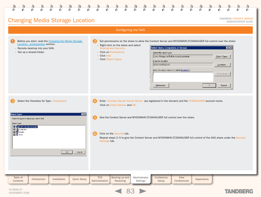Click the Users object type icon
The image size is (261, 197).
pos(17,134)
